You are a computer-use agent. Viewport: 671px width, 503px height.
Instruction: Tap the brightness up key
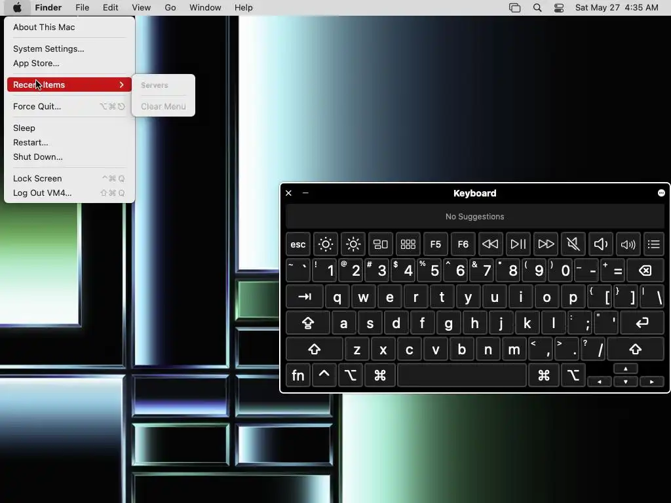pos(353,244)
